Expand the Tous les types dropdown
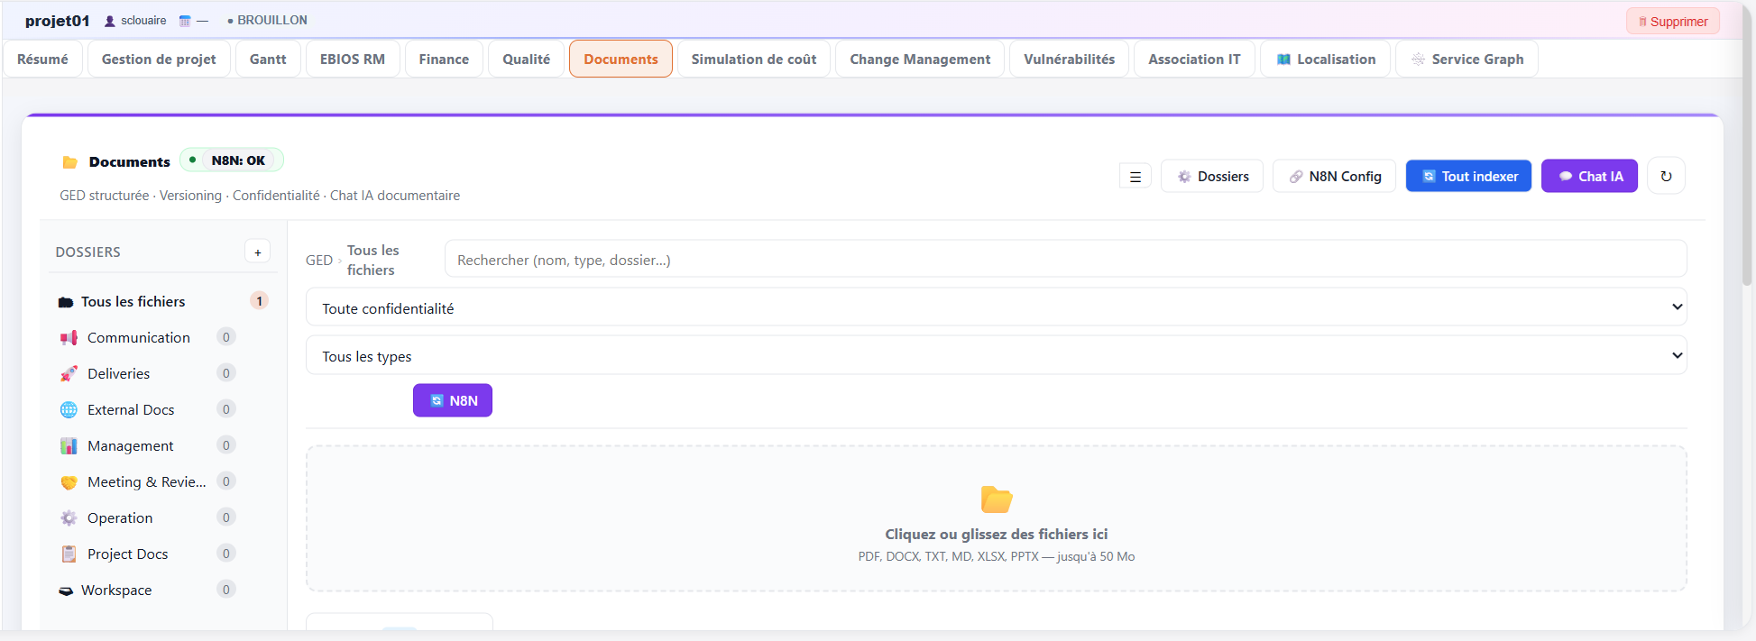Screen dimensions: 1756x641 [996, 356]
